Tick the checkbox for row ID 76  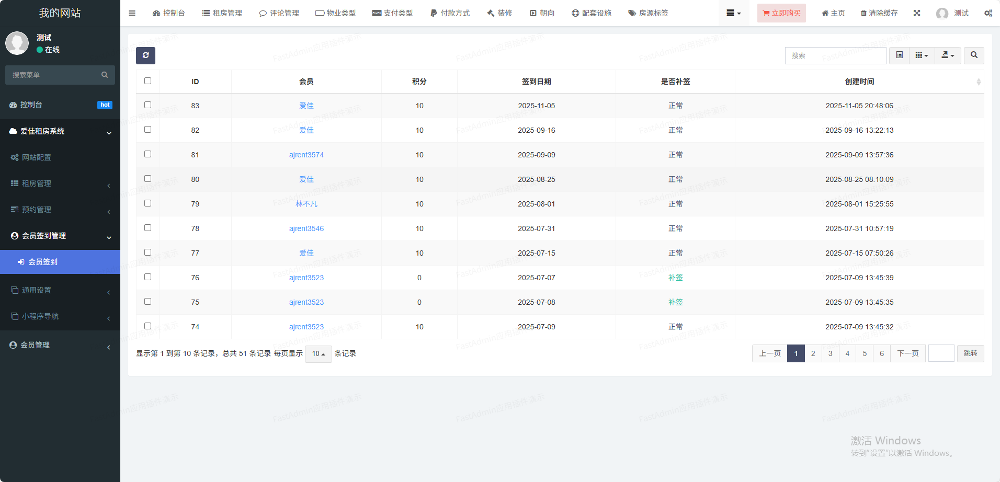click(x=147, y=277)
